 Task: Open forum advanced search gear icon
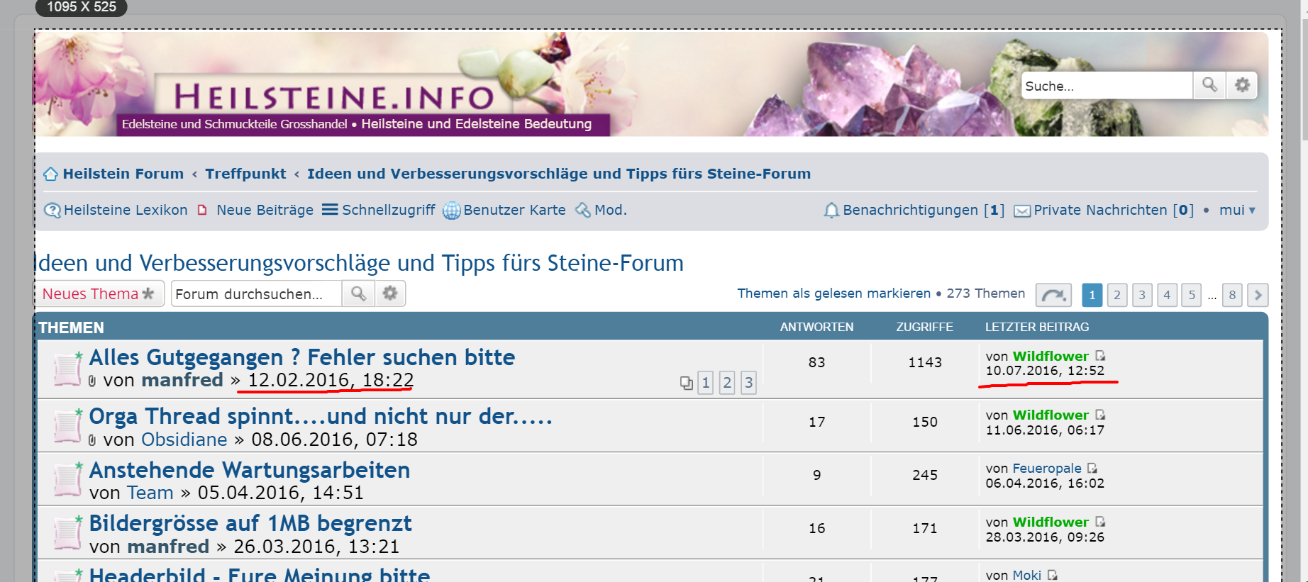tap(390, 293)
